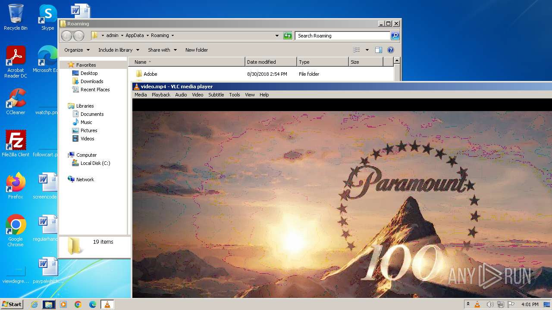Open VLC View menu
The height and width of the screenshot is (310, 552).
[250, 95]
